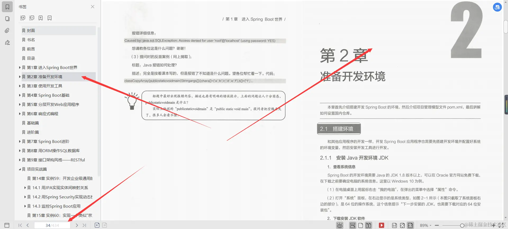Fit page to width
Image resolution: width=508 pixels, height=229 pixels.
410,225
